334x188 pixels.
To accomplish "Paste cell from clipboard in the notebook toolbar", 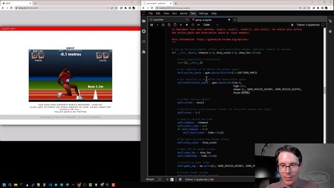I will tap(175, 25).
